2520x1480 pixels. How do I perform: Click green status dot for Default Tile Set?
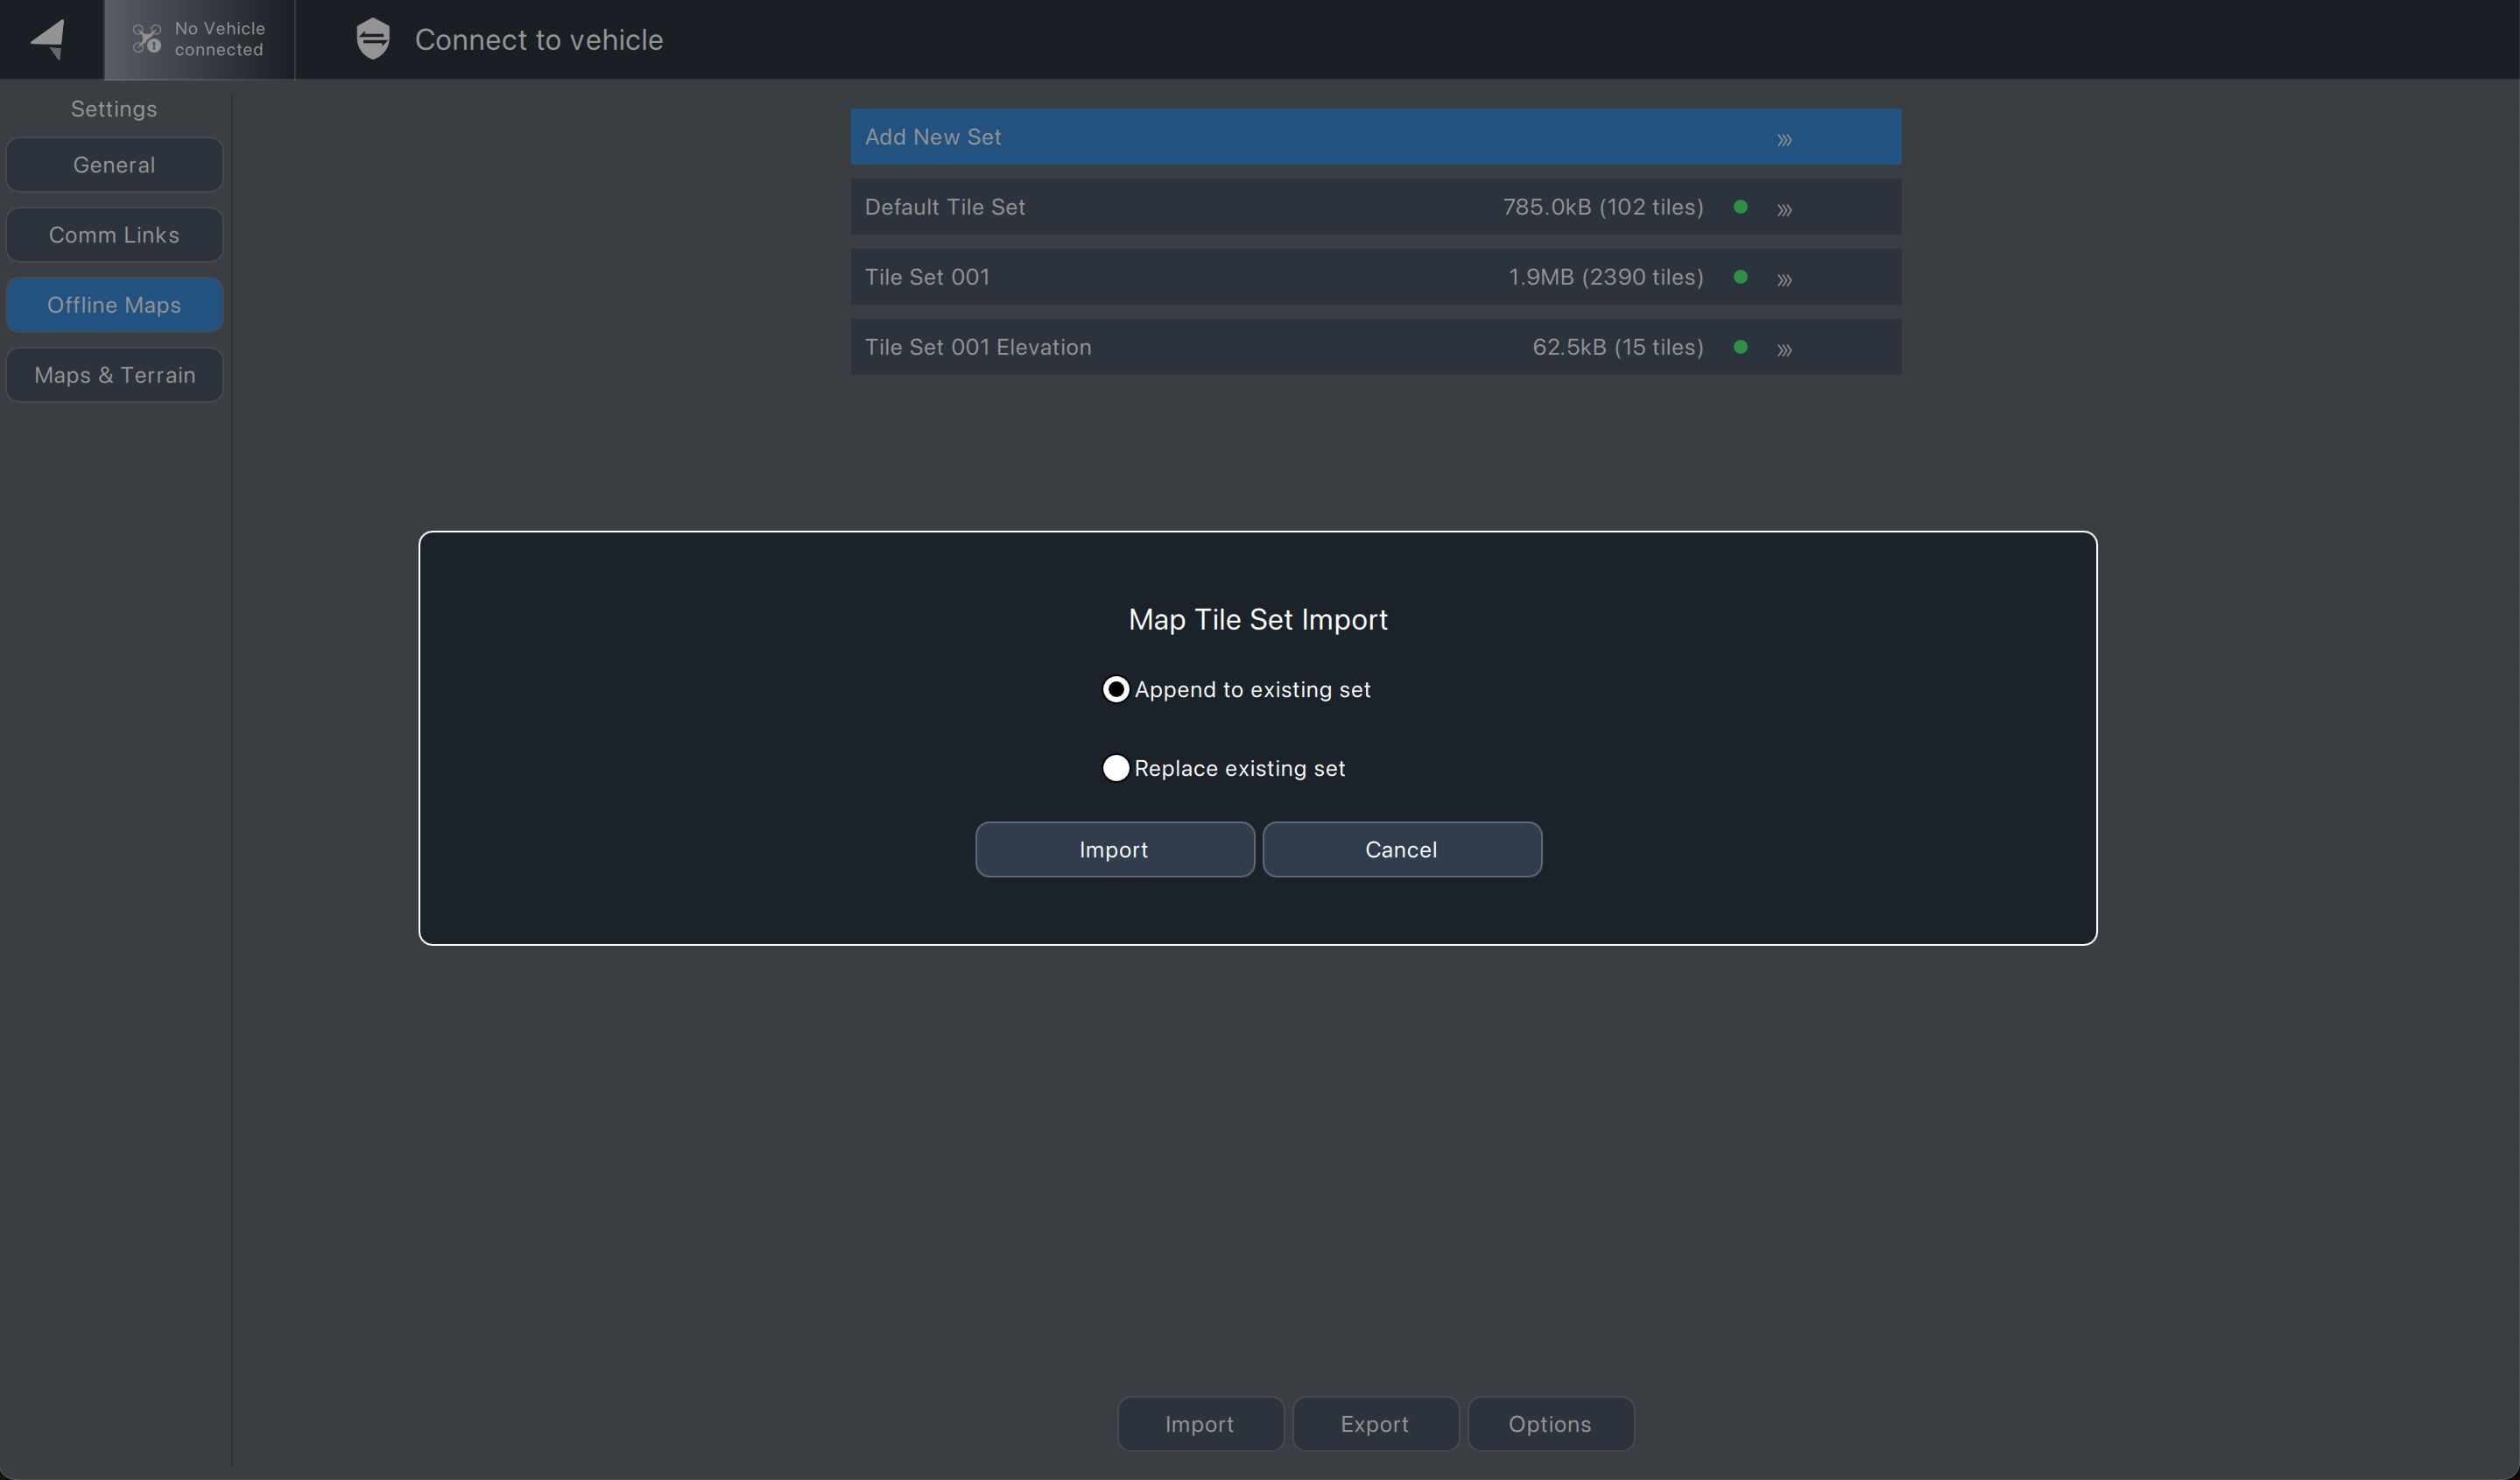(1740, 207)
